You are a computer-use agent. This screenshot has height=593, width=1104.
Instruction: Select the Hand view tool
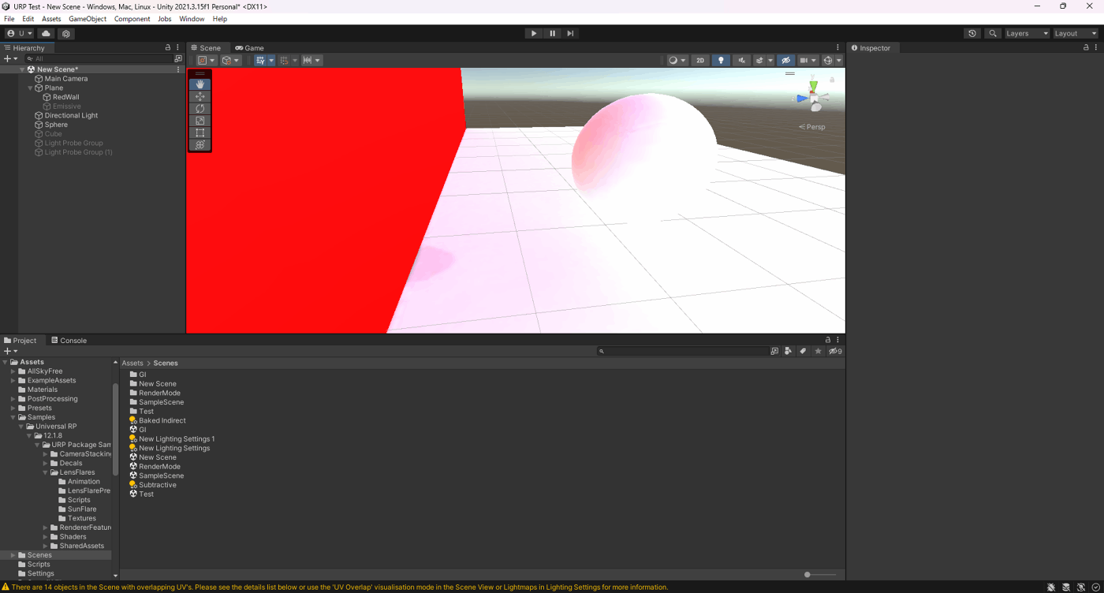(200, 84)
